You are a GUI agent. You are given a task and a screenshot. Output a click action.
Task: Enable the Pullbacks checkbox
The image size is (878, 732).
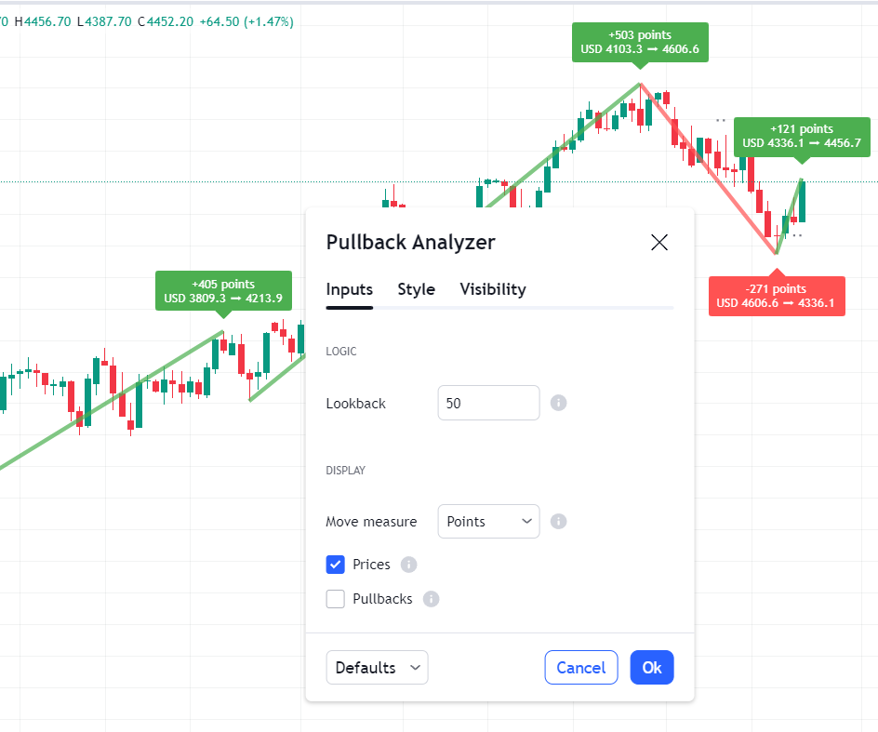tap(336, 599)
